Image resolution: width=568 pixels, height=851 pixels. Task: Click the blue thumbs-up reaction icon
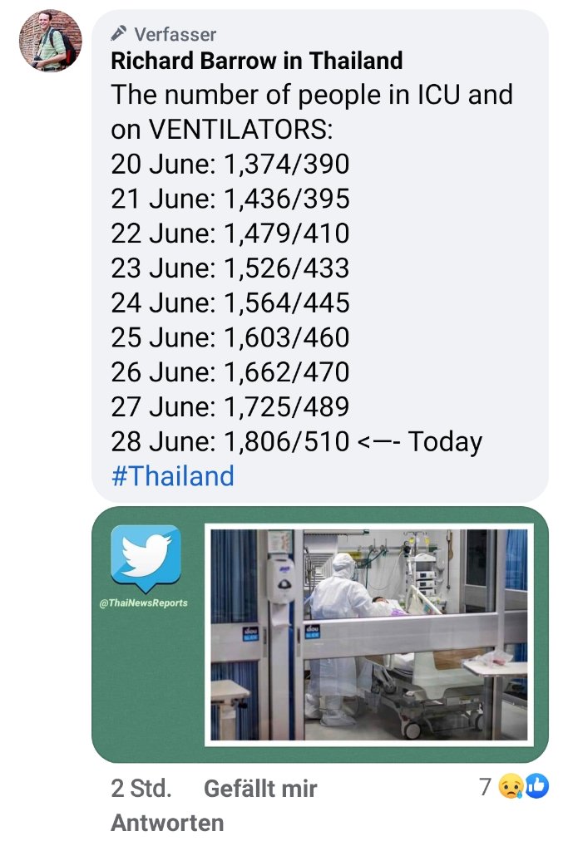point(536,786)
